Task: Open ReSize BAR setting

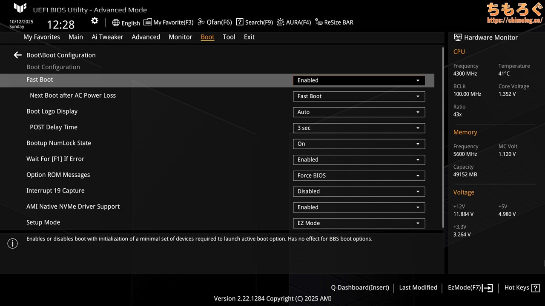Action: tap(334, 23)
